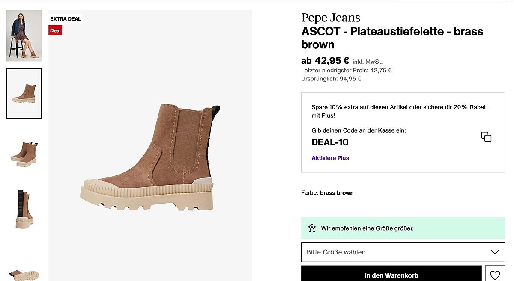
Task: Show the model wearing boots thumbnail
Action: (x=24, y=36)
